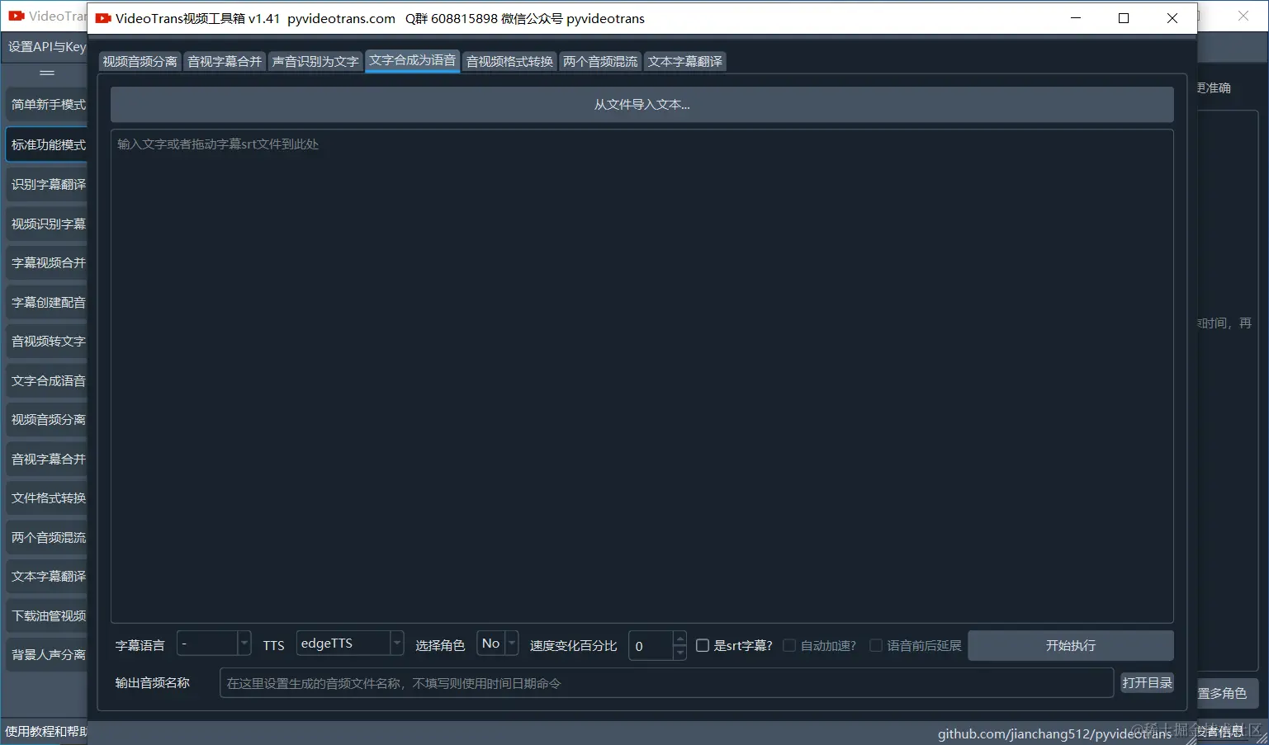1269x745 pixels.
Task: Open 音视字幕合并 in the sidebar
Action: [47, 459]
